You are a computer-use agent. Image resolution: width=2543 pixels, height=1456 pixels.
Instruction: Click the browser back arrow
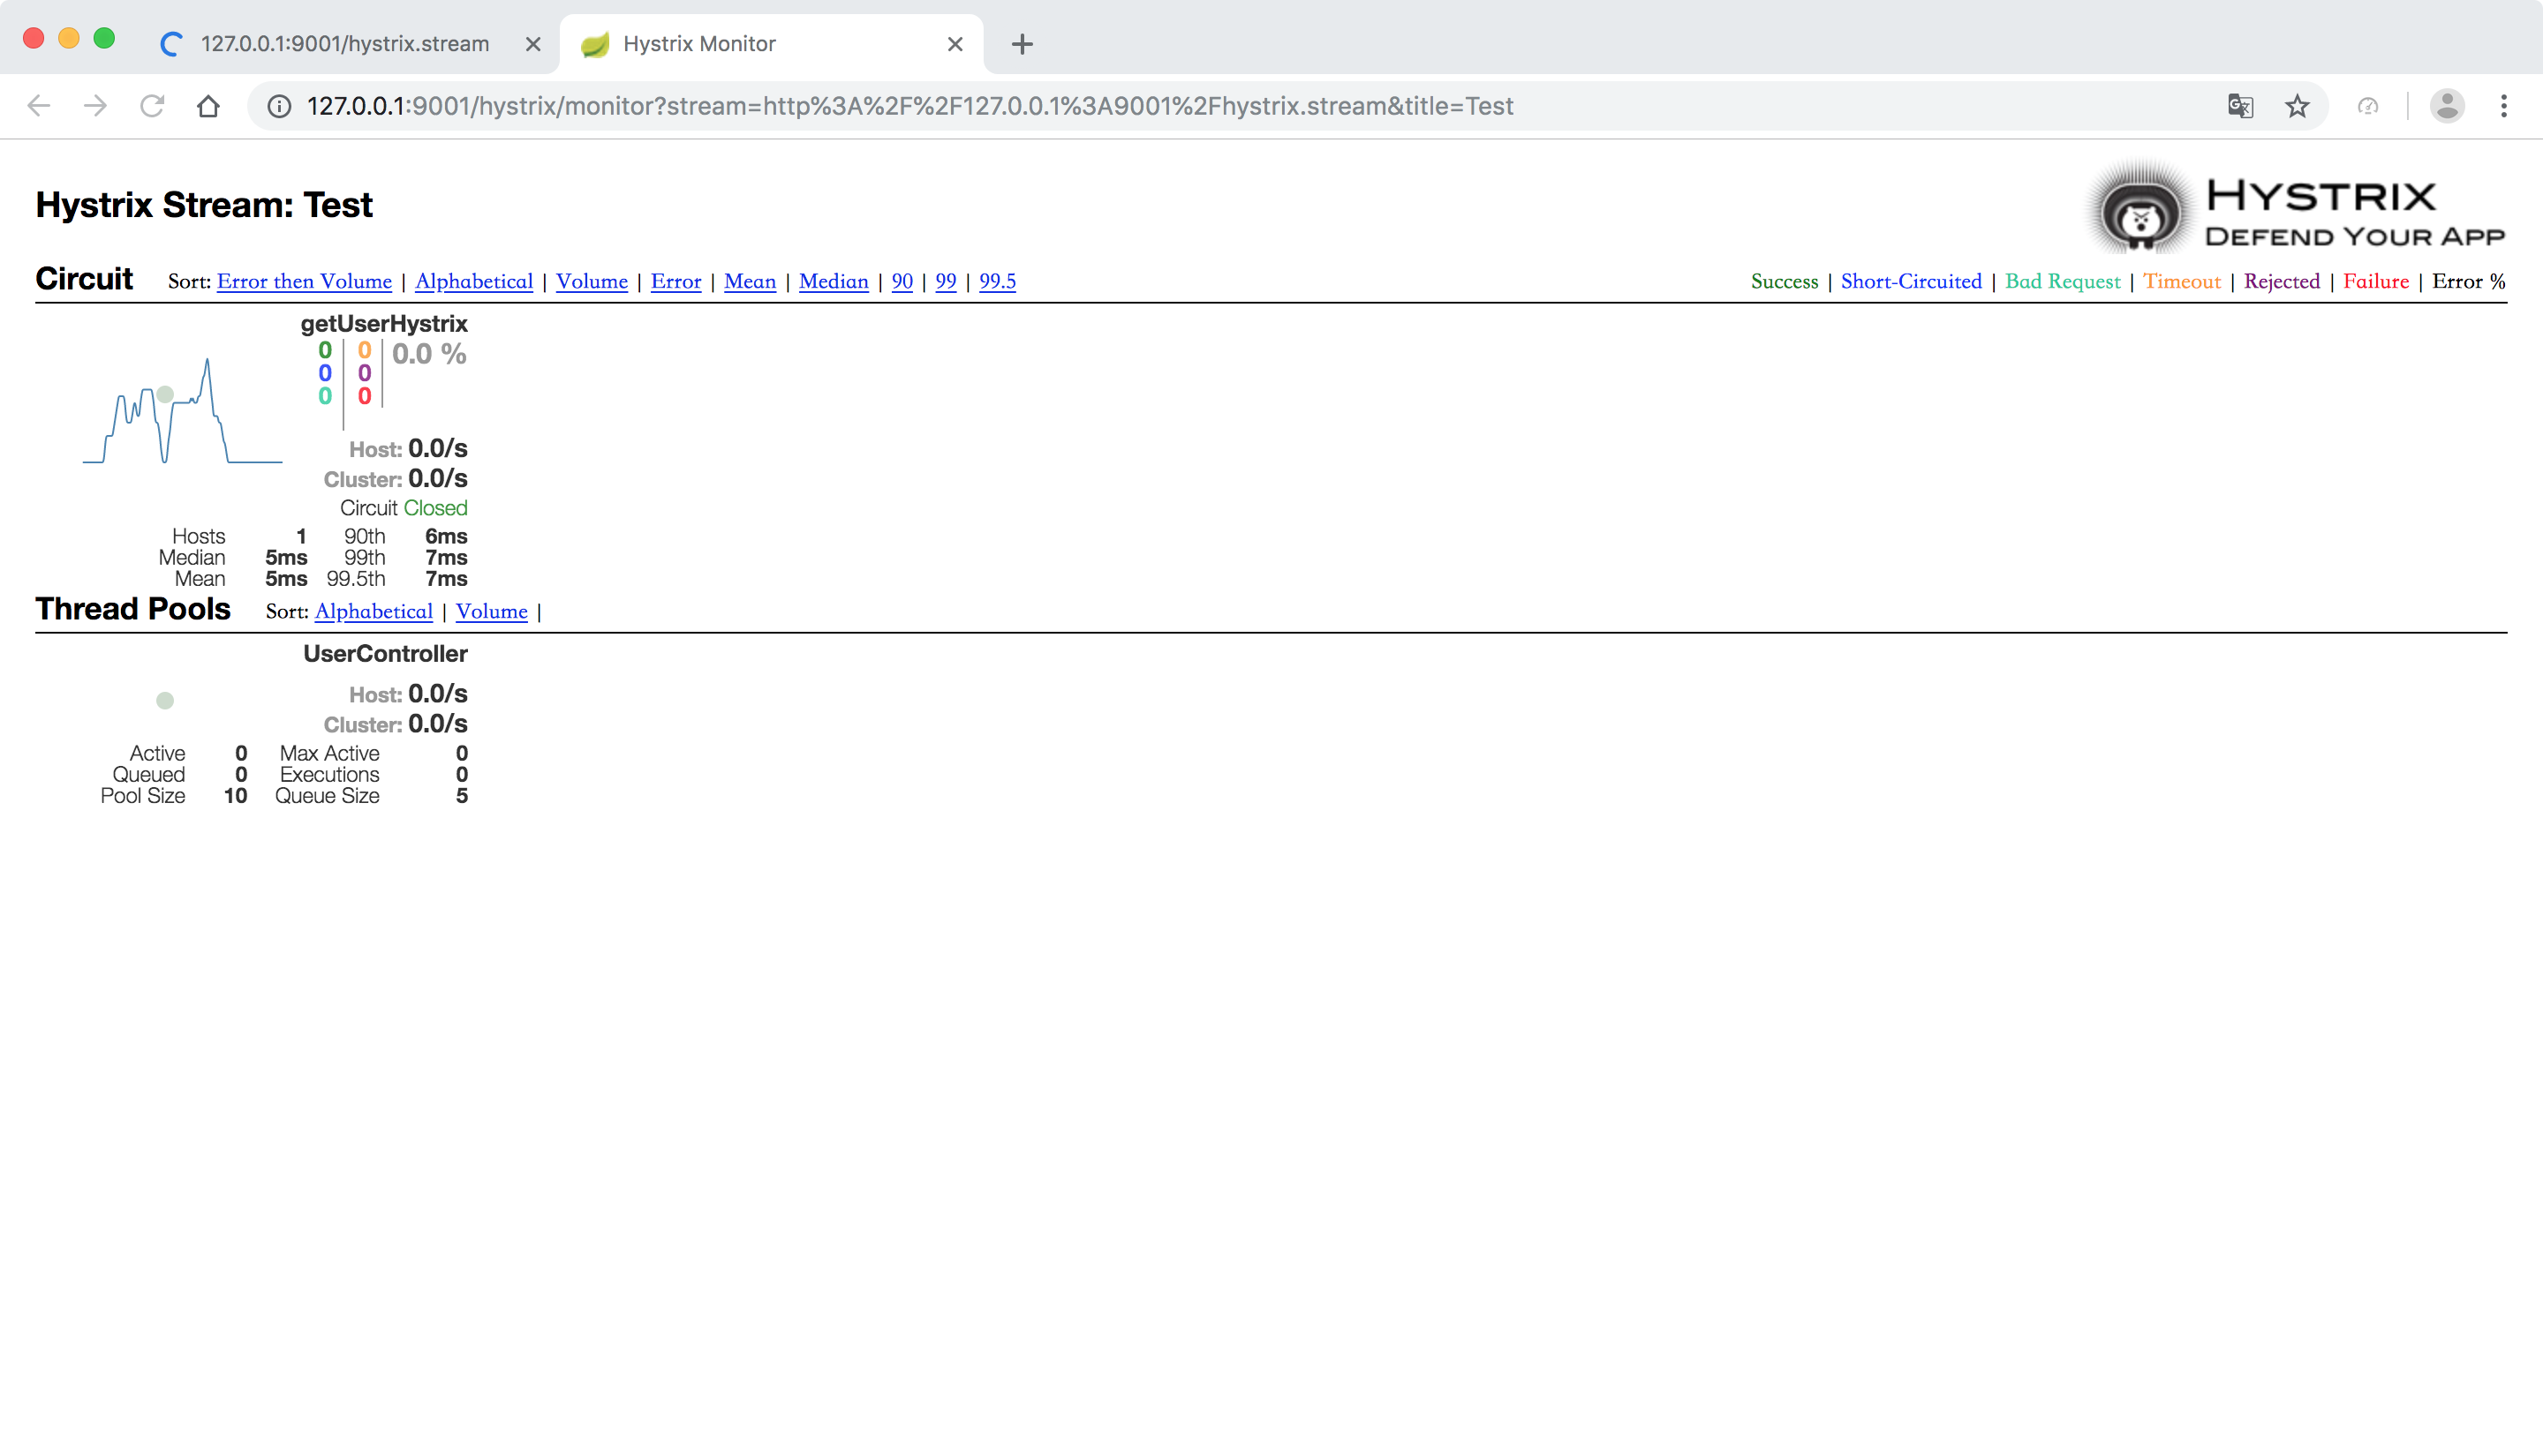[x=38, y=106]
